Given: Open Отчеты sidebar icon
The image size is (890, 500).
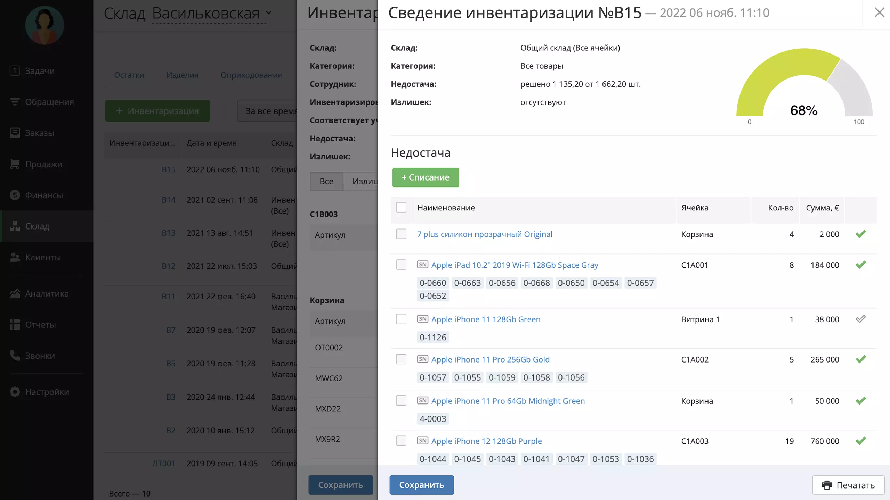Looking at the screenshot, I should pos(15,324).
